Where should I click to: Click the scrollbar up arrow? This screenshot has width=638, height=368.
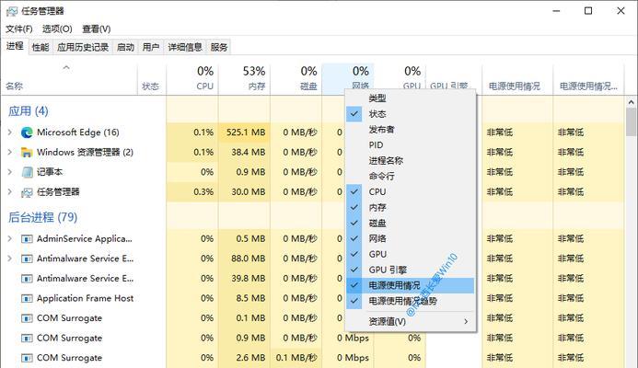631,102
